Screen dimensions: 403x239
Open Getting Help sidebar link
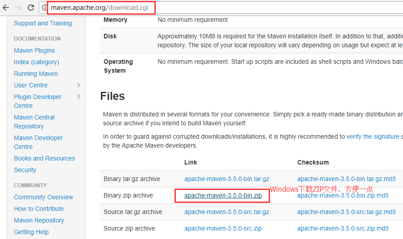pyautogui.click(x=31, y=232)
